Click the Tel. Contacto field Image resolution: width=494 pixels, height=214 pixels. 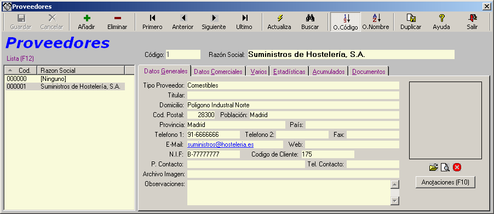point(373,164)
